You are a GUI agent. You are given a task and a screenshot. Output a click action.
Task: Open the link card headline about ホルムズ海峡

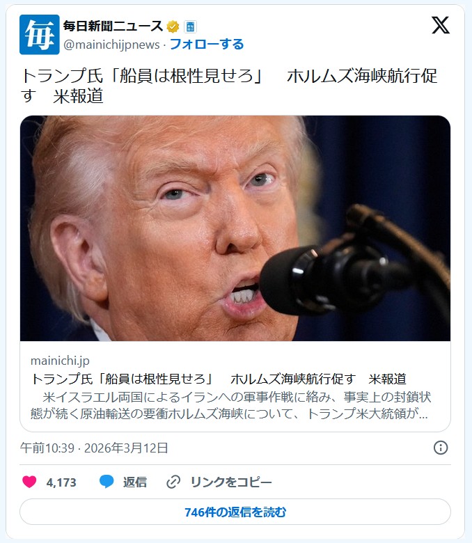click(x=219, y=379)
